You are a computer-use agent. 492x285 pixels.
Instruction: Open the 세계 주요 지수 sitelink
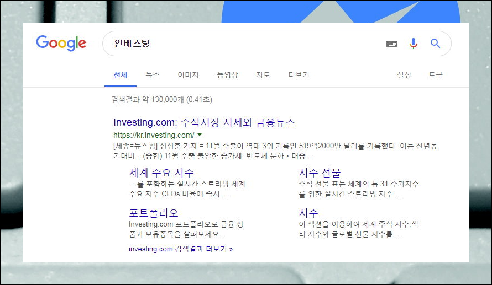[x=161, y=173]
